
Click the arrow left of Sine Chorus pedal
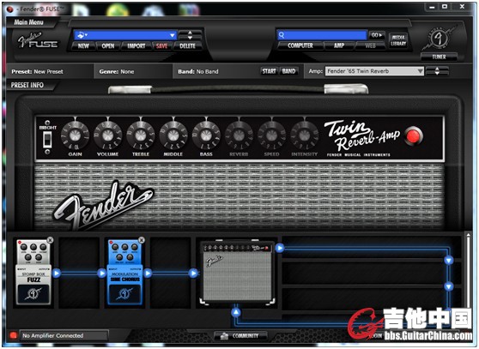(x=102, y=273)
